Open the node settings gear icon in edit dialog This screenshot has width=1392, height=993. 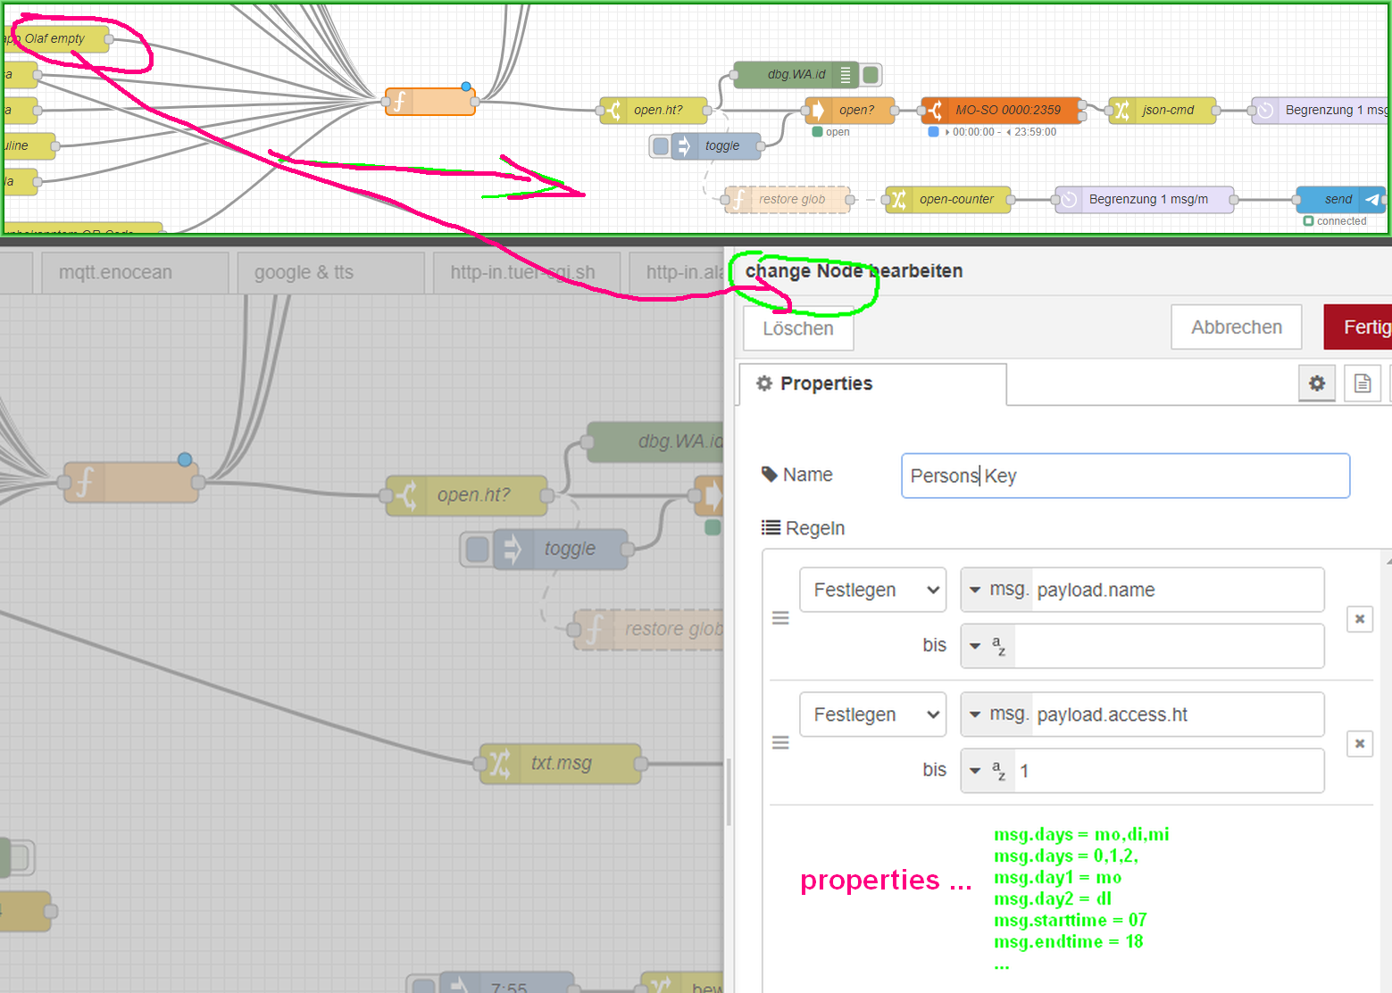click(1317, 384)
